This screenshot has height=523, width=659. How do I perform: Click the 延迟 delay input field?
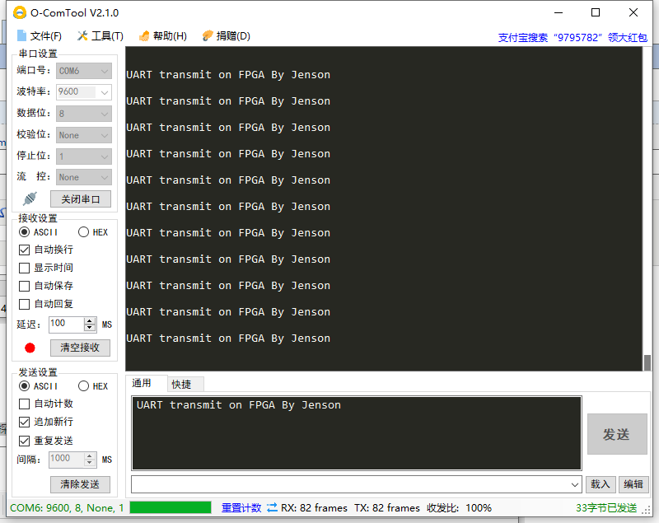coord(67,325)
